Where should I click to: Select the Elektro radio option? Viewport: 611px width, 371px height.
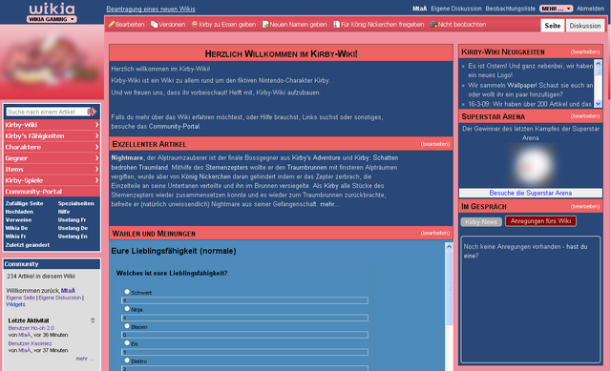[x=127, y=361]
